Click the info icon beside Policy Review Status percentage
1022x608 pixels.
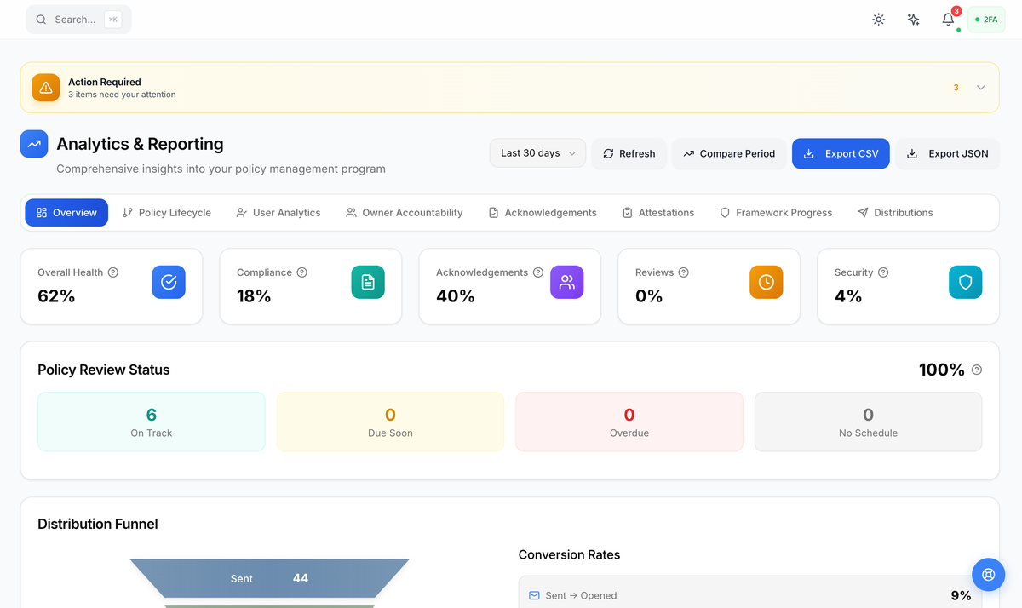coord(977,370)
